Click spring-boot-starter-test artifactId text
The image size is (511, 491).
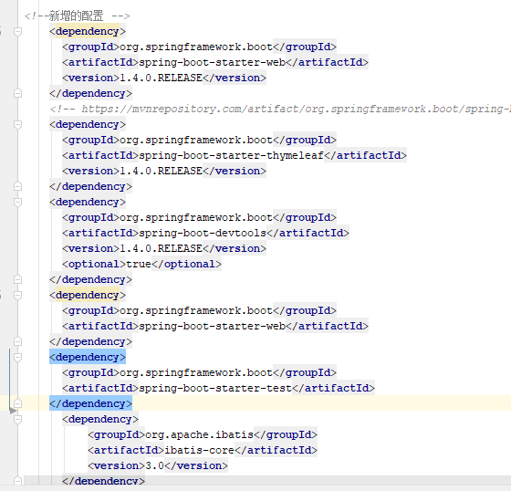click(215, 388)
